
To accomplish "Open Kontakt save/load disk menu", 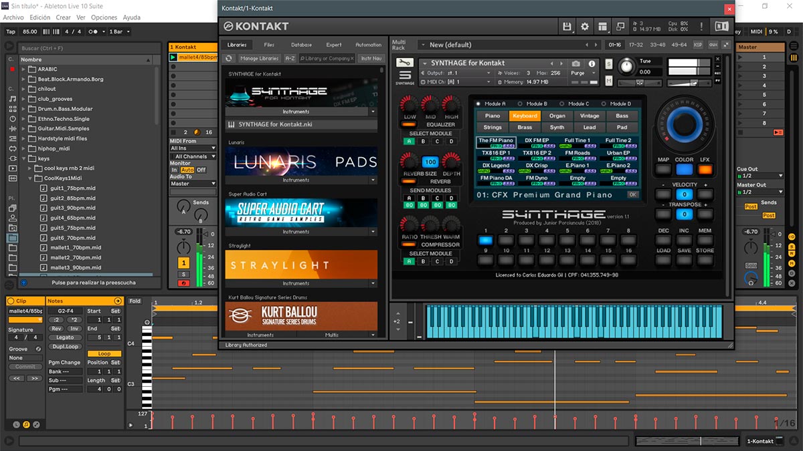I will (567, 26).
